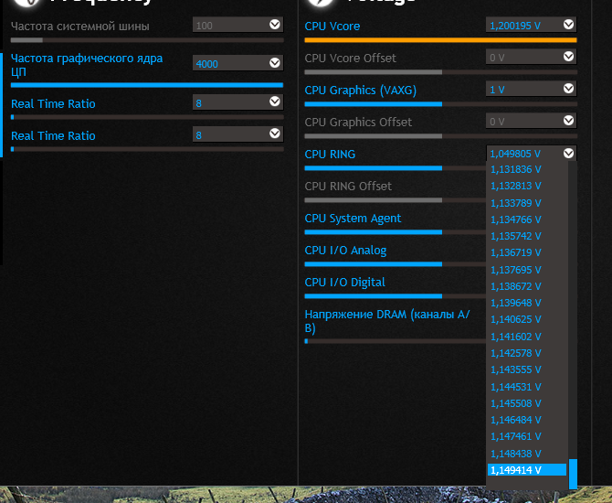This screenshot has width=612, height=503.
Task: Click the CPU I/O Digital label
Action: point(344,282)
